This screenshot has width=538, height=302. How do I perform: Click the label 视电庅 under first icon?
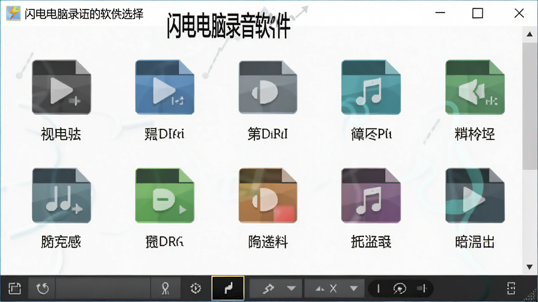tap(61, 134)
